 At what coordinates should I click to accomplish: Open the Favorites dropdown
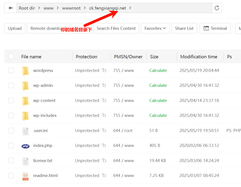click(x=155, y=28)
